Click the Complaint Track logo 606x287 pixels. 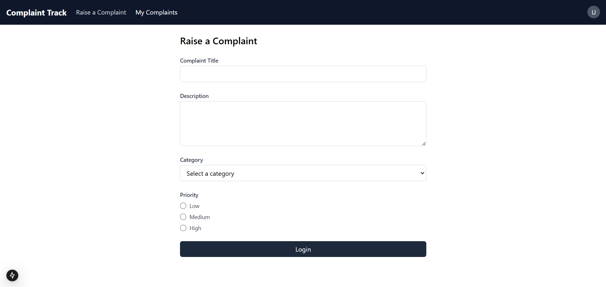pos(36,13)
